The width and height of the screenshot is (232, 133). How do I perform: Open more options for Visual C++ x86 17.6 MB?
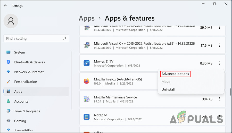[x=219, y=45]
